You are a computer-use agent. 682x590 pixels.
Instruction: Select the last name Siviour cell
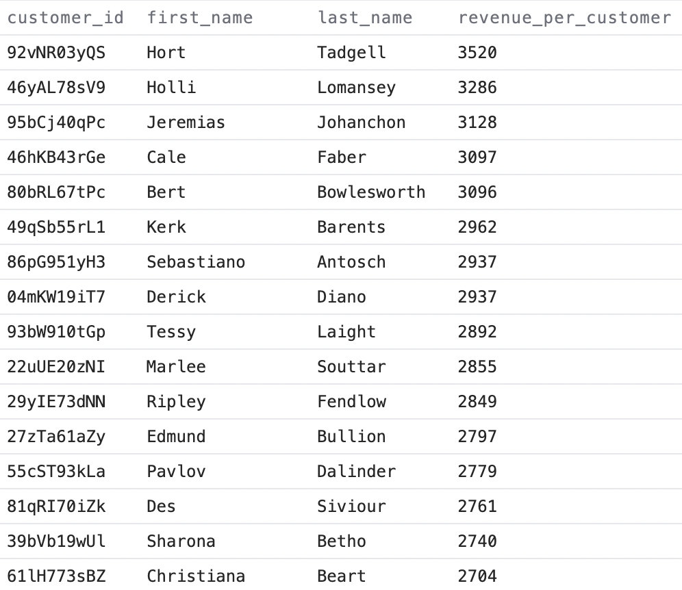tap(351, 506)
